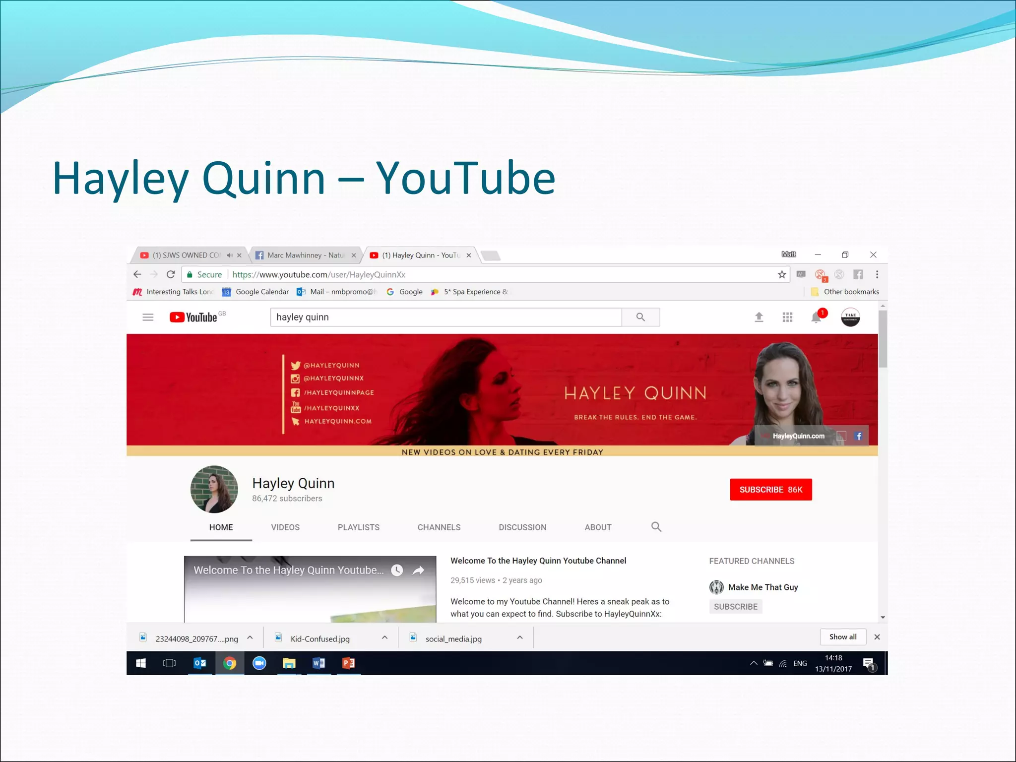The image size is (1016, 762).
Task: Show hidden system tray icons
Action: pos(754,663)
